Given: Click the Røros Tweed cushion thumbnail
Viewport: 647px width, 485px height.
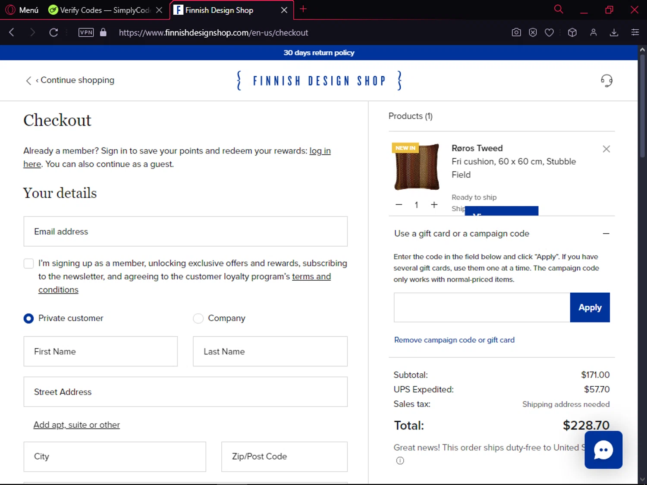Looking at the screenshot, I should [x=416, y=166].
